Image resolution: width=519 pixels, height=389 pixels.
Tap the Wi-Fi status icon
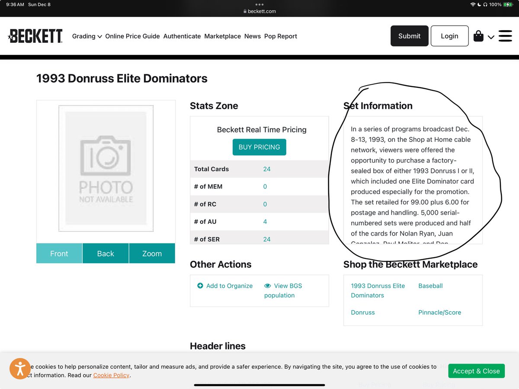473,5
